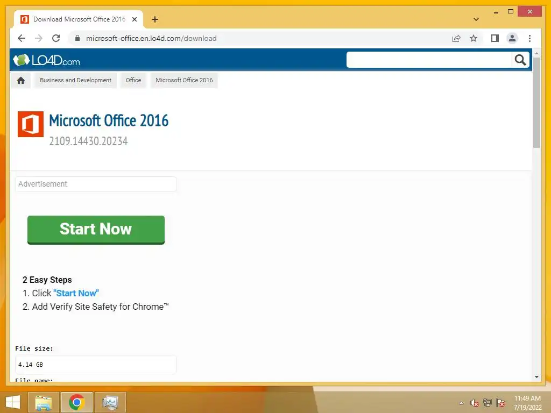Open Business and Development breadcrumb

pyautogui.click(x=75, y=81)
